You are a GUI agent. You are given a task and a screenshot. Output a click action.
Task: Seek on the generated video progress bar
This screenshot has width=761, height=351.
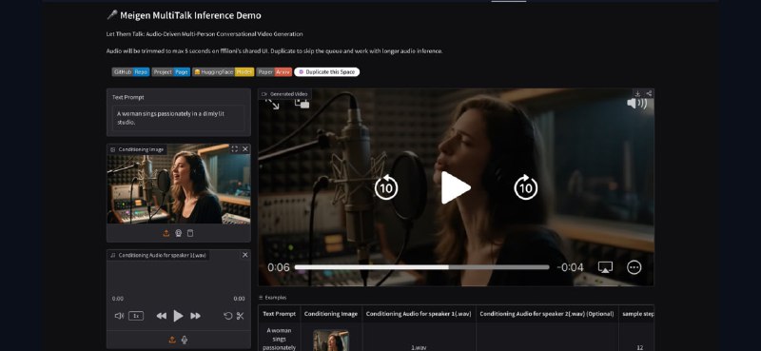click(x=421, y=267)
